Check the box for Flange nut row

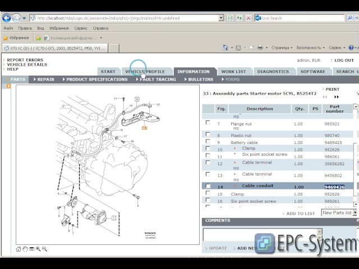(208, 123)
